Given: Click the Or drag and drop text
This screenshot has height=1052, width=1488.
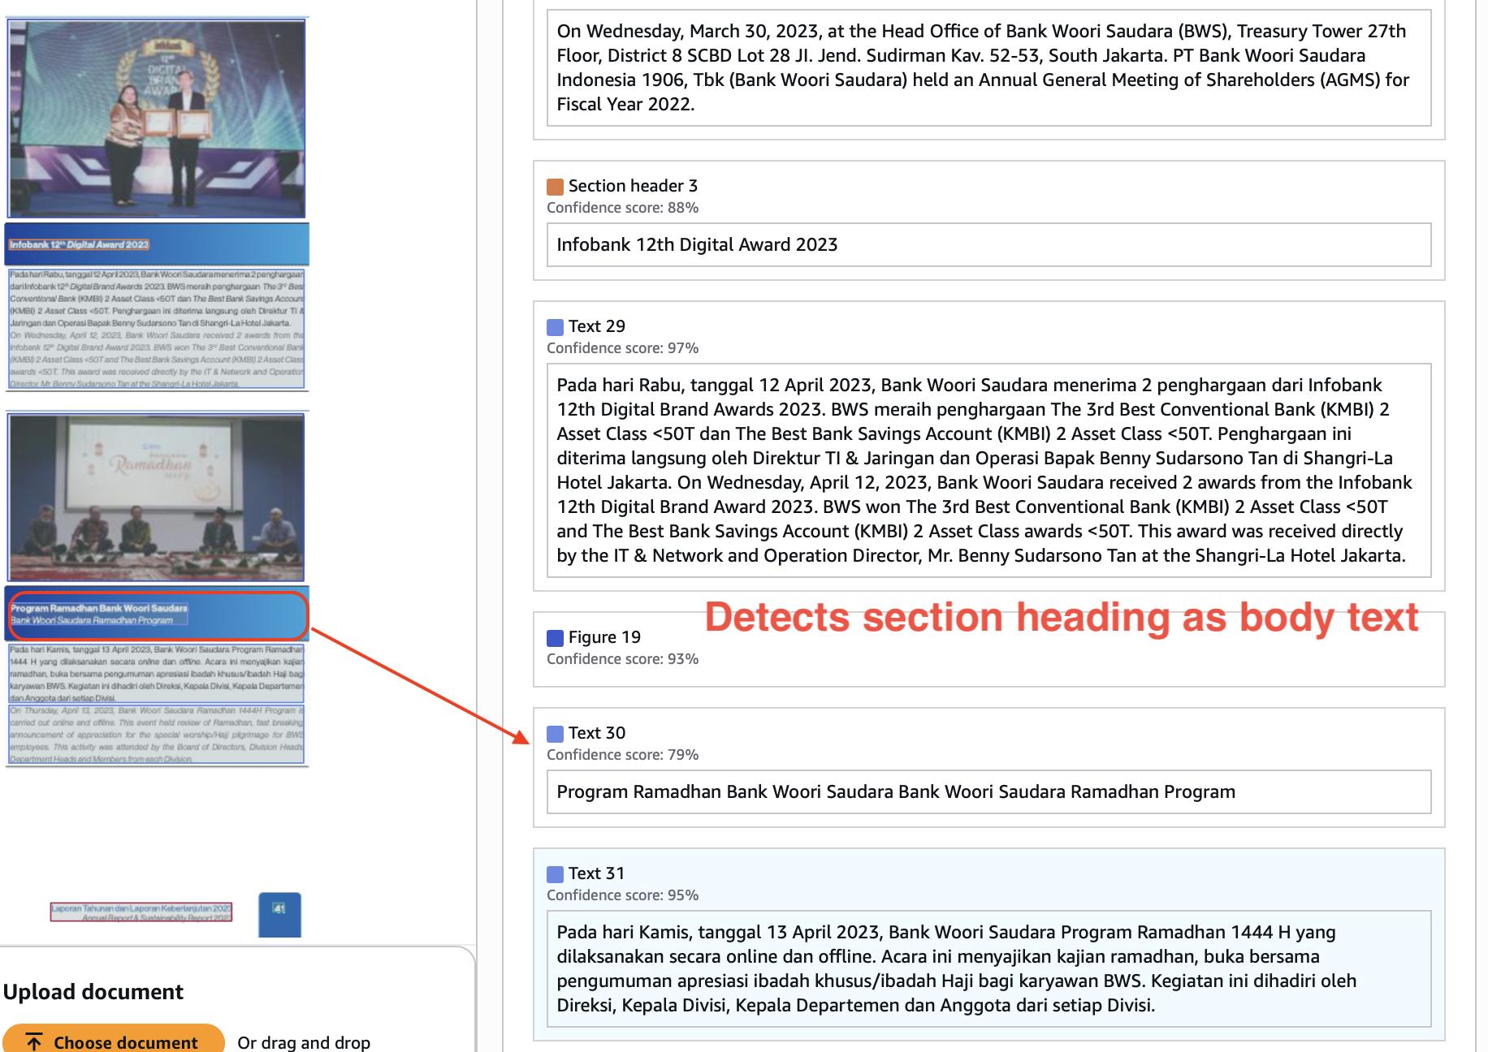Looking at the screenshot, I should 304,1042.
